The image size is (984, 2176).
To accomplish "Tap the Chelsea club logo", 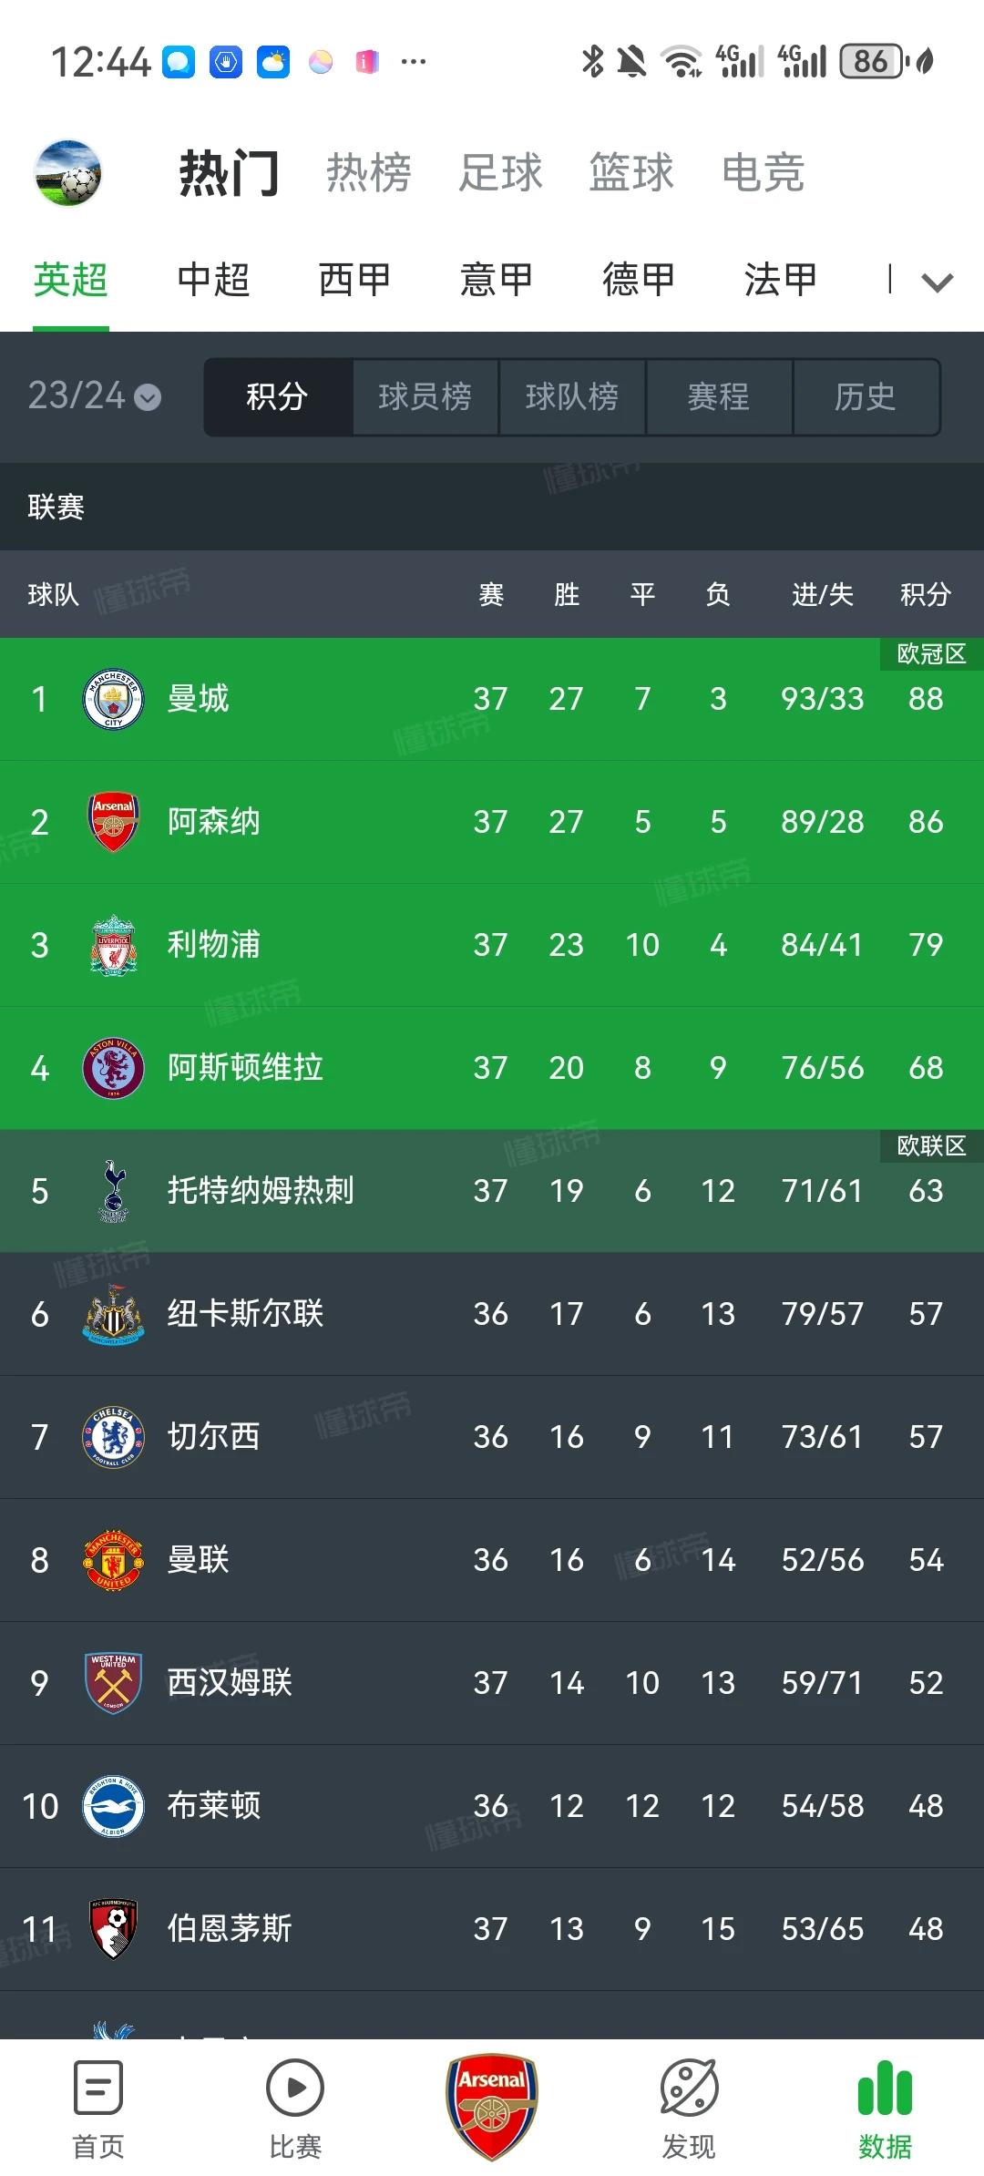I will pos(113,1436).
